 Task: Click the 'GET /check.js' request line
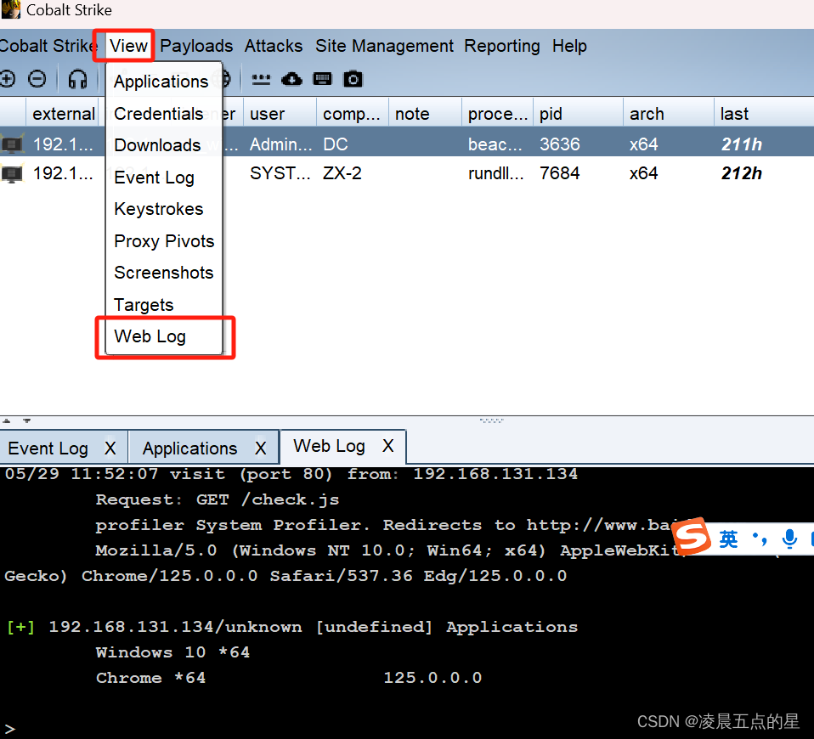(x=217, y=499)
